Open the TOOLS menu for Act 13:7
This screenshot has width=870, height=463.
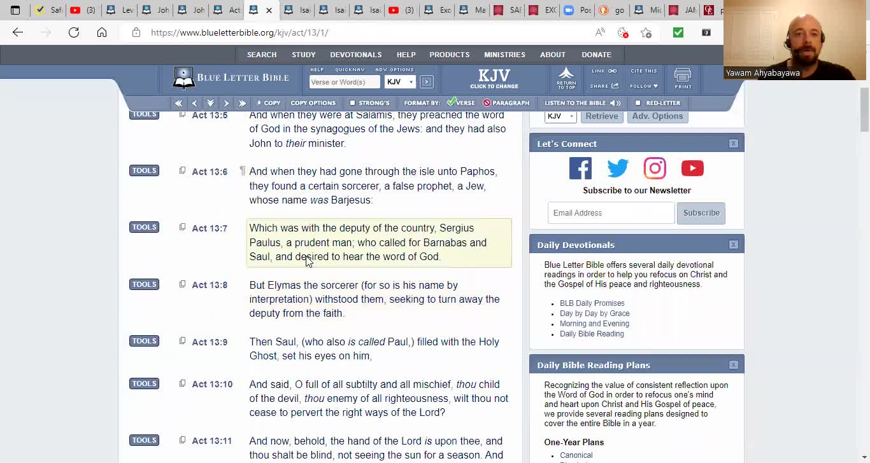point(144,227)
